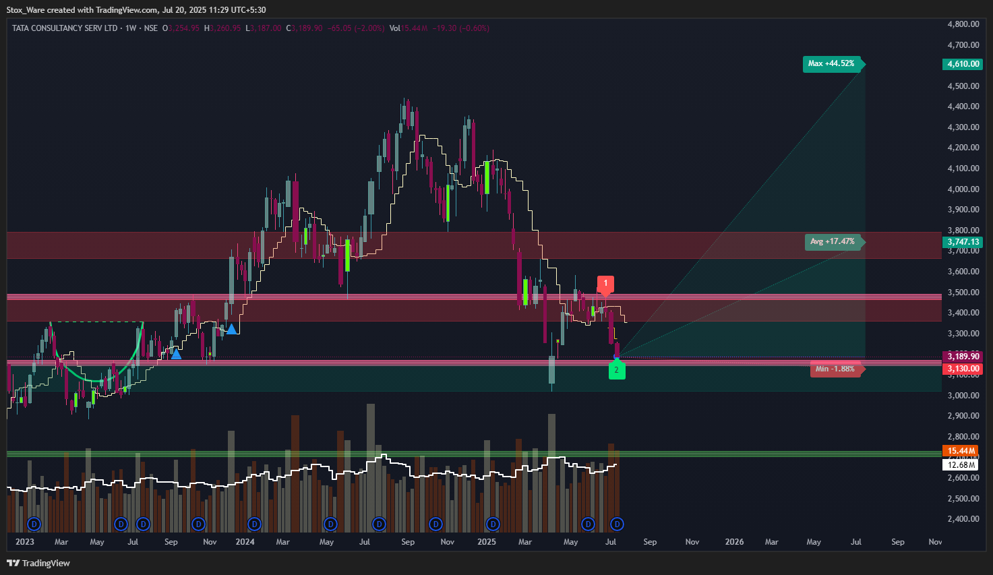
Task: Click 3,400.00 on the price axis
Action: (x=963, y=313)
